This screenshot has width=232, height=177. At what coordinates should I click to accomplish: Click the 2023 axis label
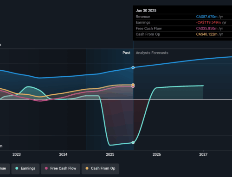[17, 154]
